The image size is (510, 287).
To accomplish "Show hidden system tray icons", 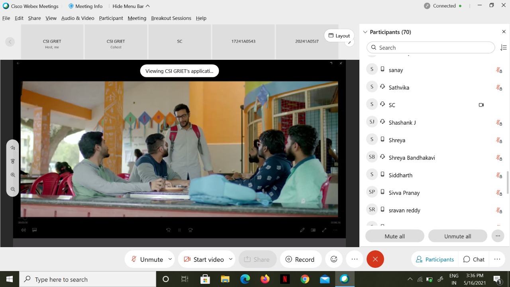I will point(410,279).
